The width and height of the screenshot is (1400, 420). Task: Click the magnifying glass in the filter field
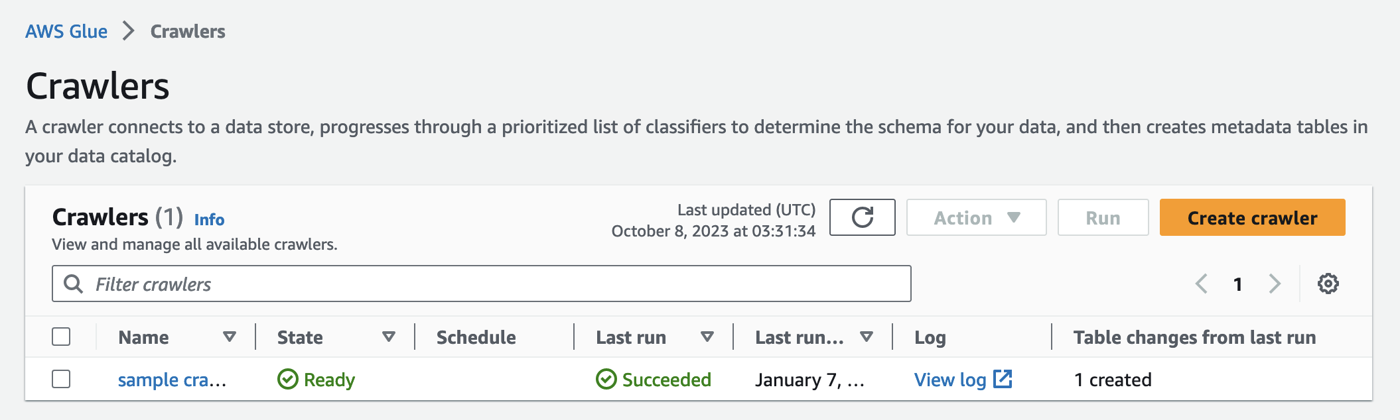pos(74,284)
